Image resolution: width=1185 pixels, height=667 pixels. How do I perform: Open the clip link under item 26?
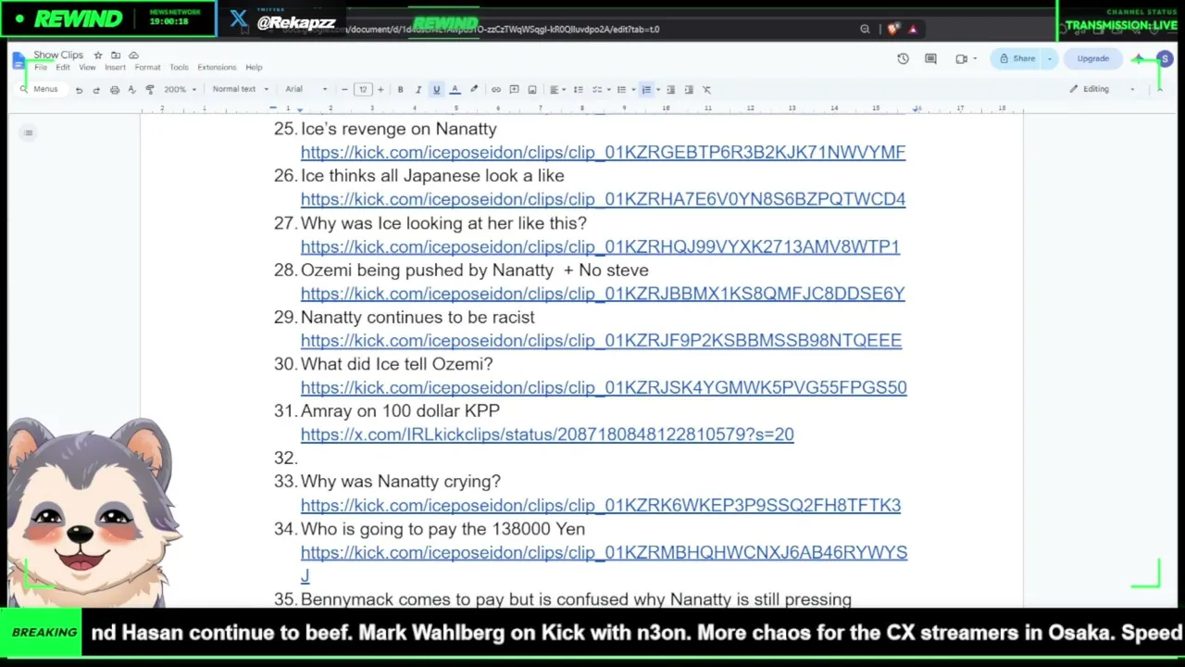pos(603,199)
